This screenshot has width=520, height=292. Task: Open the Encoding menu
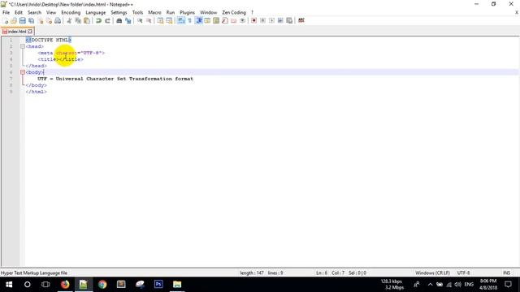(71, 12)
